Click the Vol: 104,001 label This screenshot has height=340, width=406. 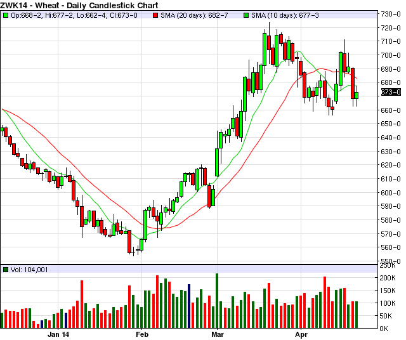(x=29, y=270)
